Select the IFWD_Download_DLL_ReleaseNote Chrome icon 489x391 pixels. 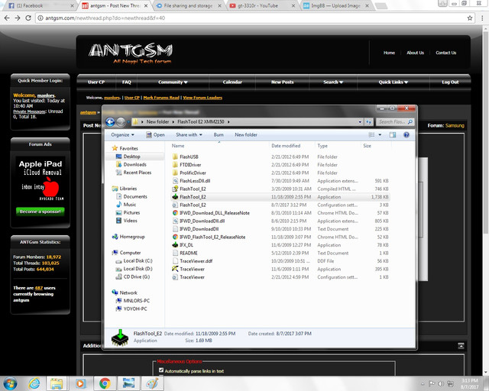click(175, 212)
